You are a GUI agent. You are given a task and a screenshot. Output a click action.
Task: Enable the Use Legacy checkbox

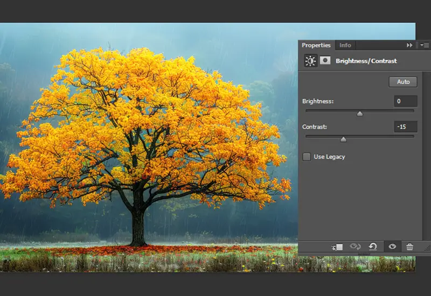pos(307,157)
